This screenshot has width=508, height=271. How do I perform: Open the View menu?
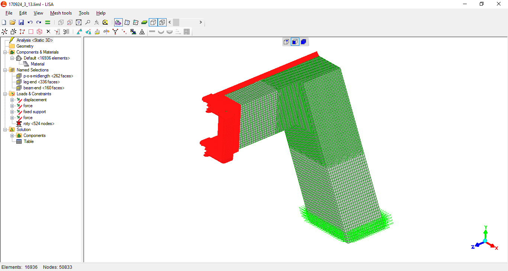[38, 13]
